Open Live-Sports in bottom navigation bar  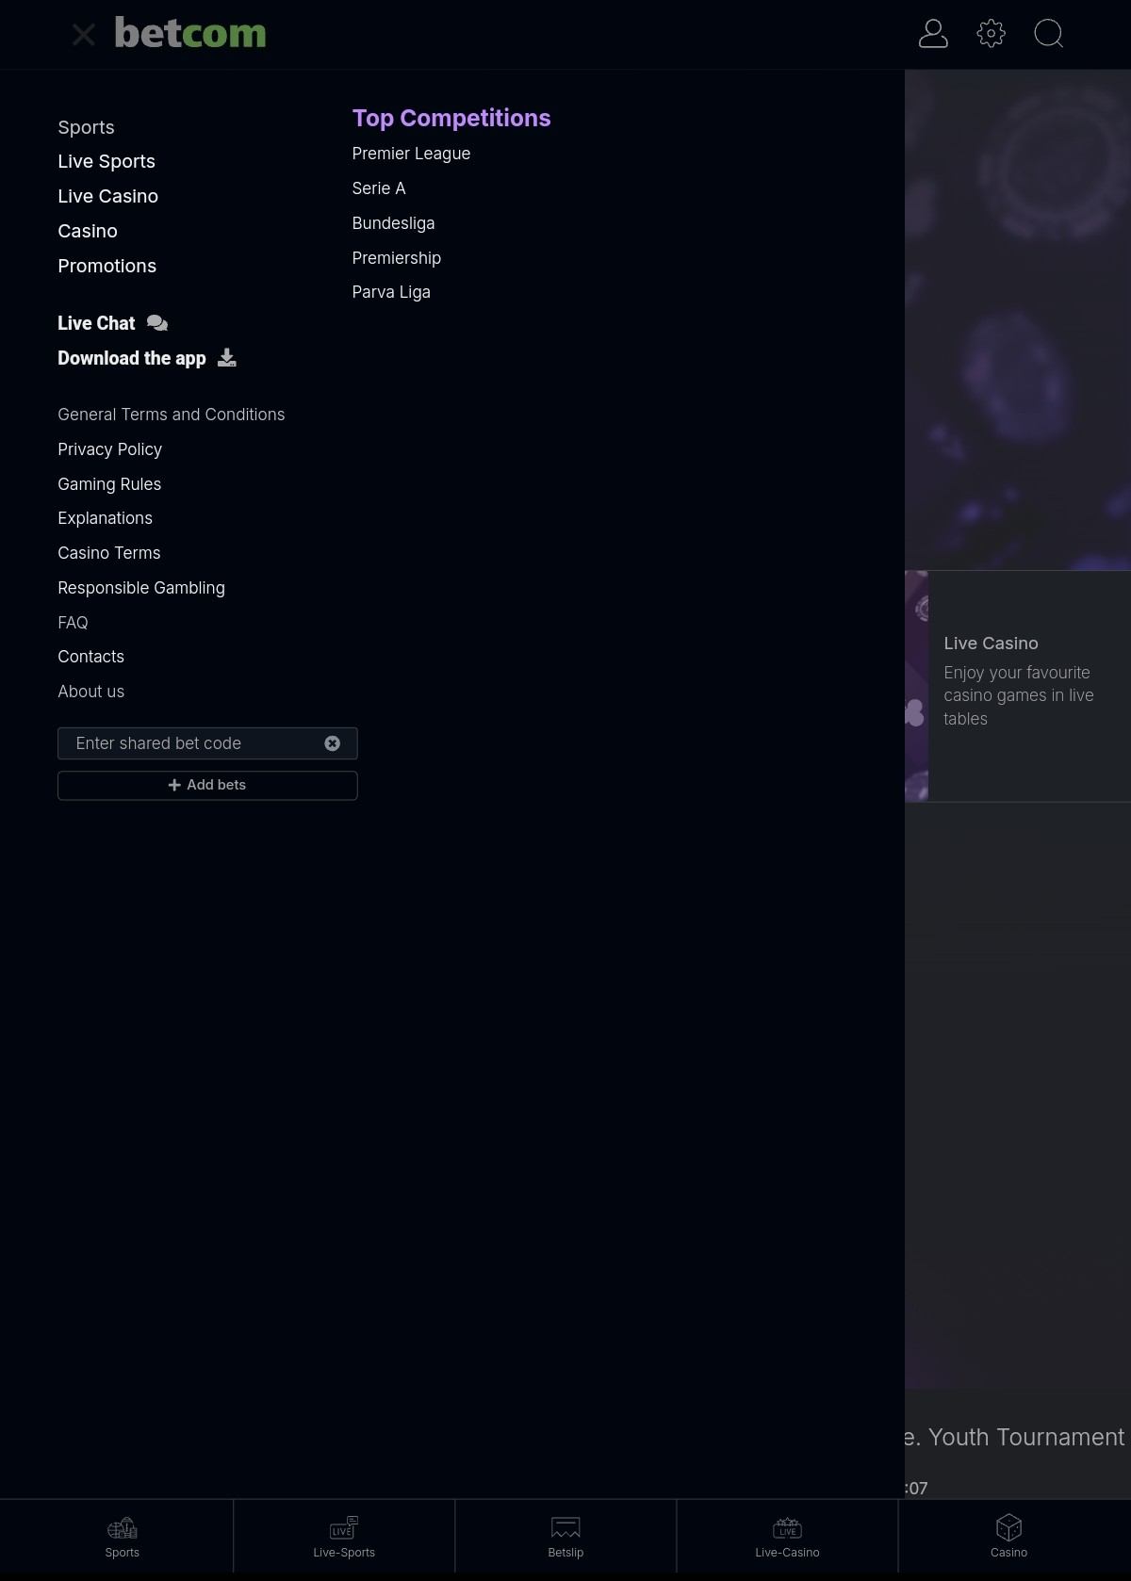point(344,1537)
